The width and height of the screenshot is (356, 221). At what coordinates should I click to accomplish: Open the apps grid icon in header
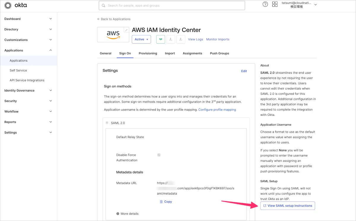point(275,4)
